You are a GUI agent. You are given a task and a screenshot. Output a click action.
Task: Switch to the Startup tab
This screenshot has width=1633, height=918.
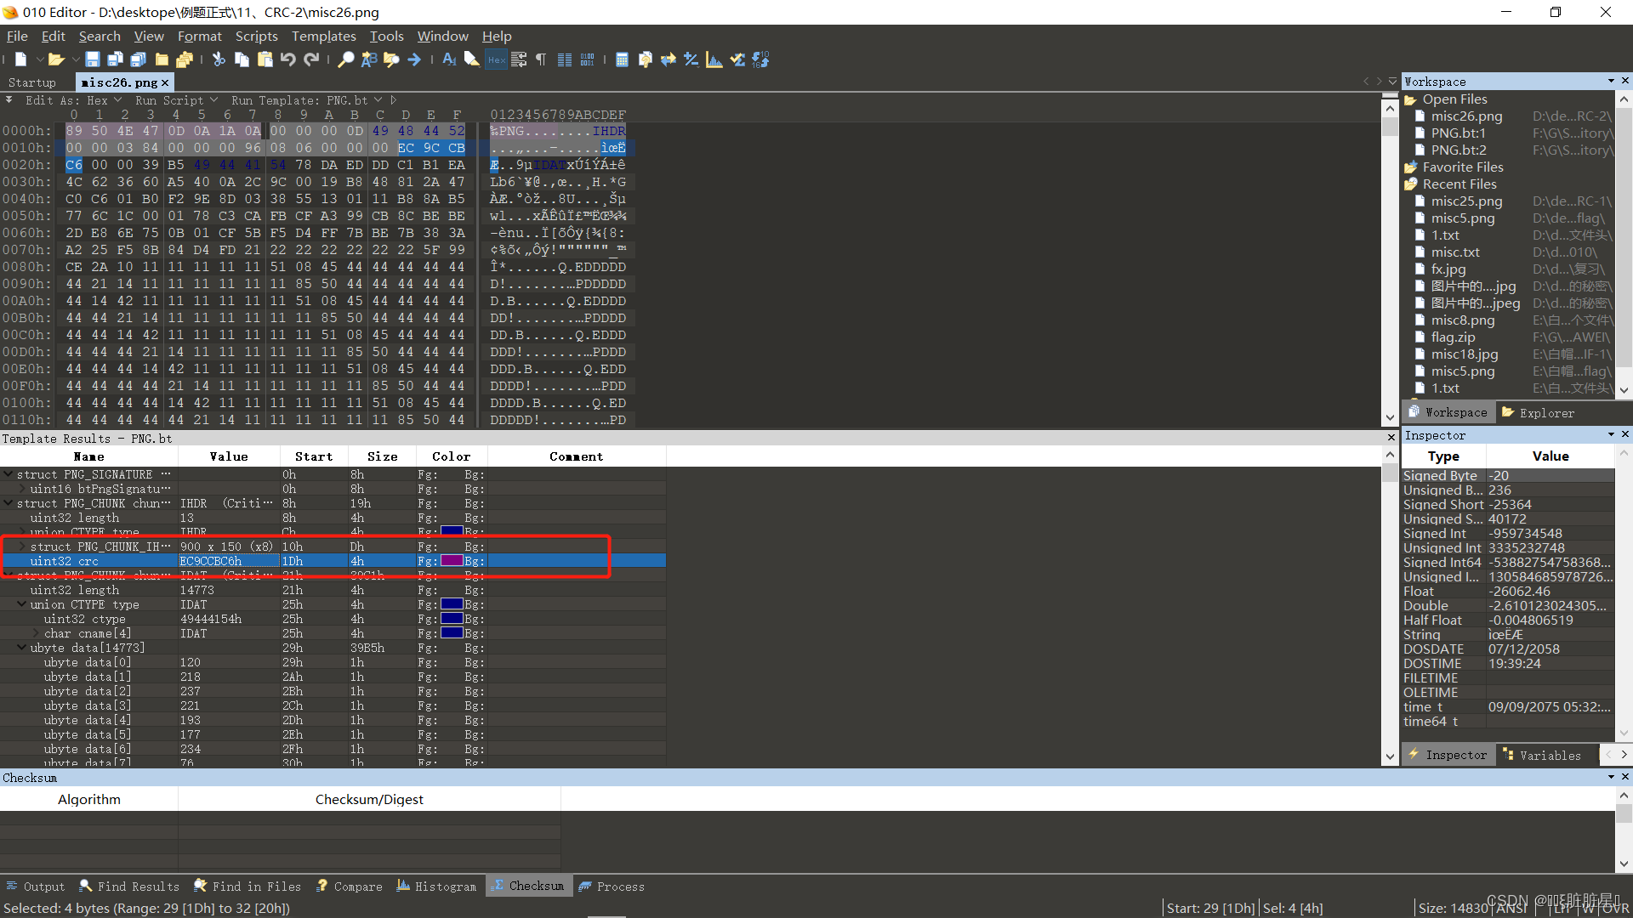(32, 82)
